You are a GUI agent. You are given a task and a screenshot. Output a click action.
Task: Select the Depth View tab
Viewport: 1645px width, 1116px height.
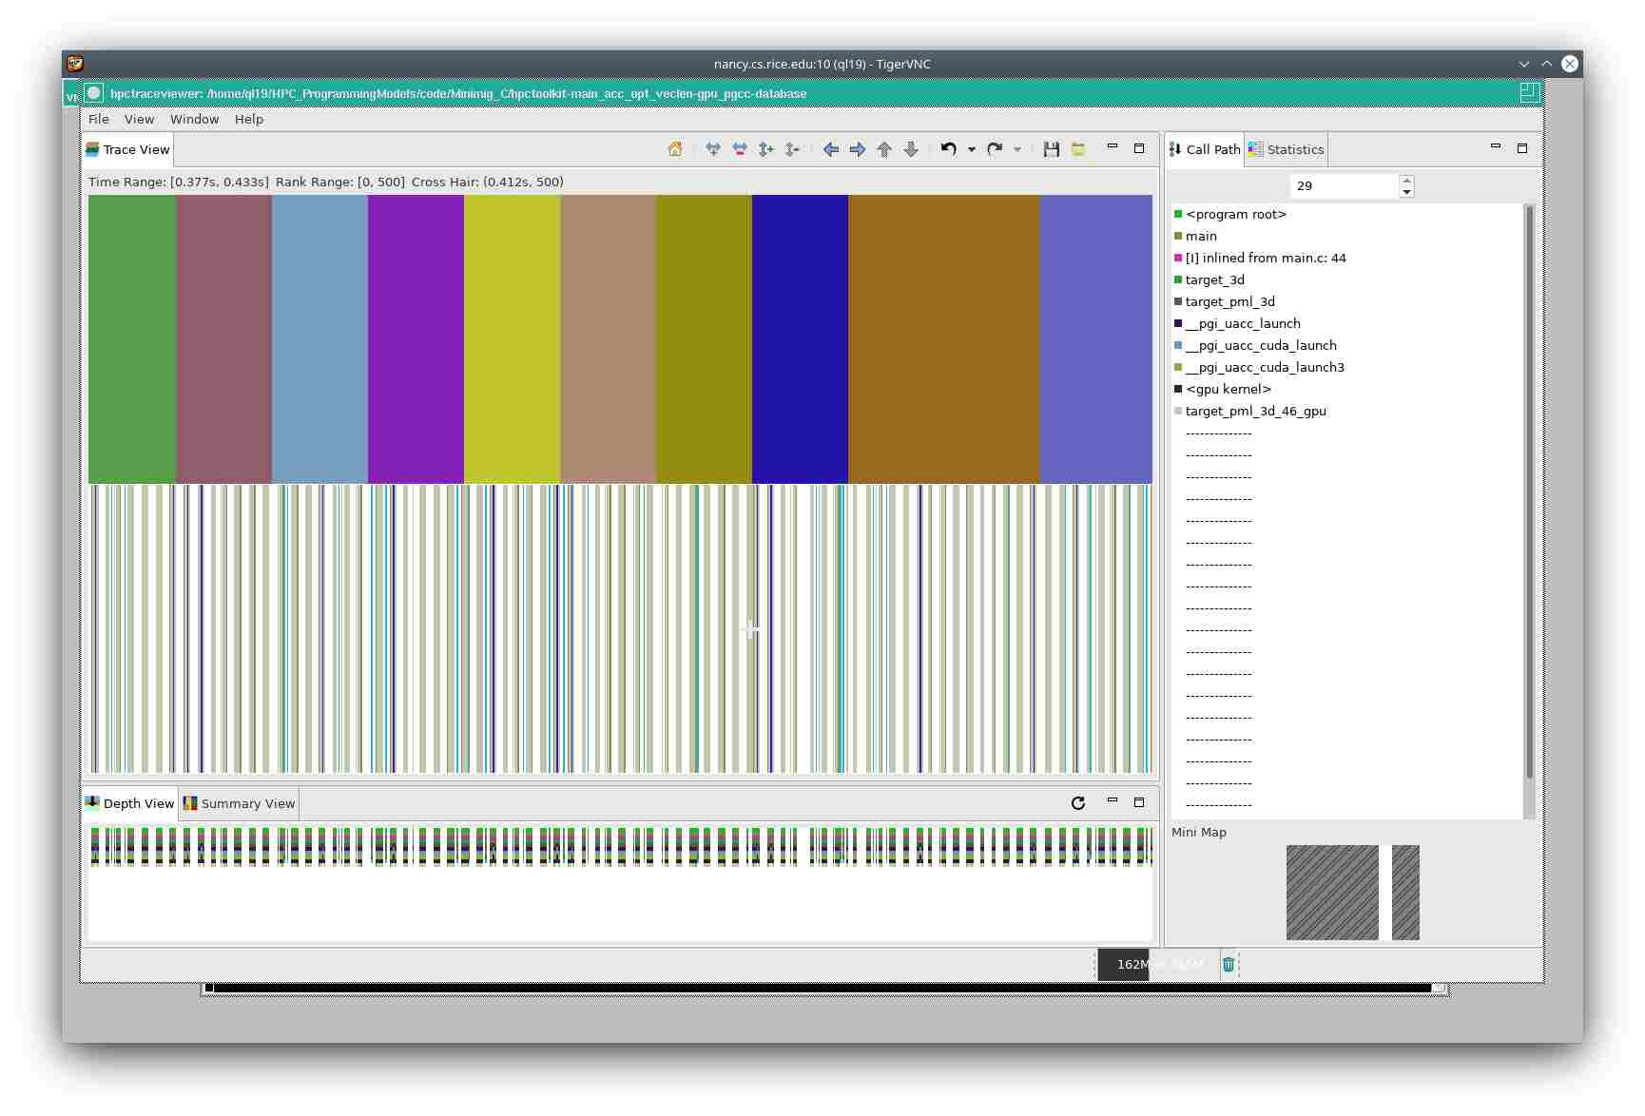(x=130, y=803)
